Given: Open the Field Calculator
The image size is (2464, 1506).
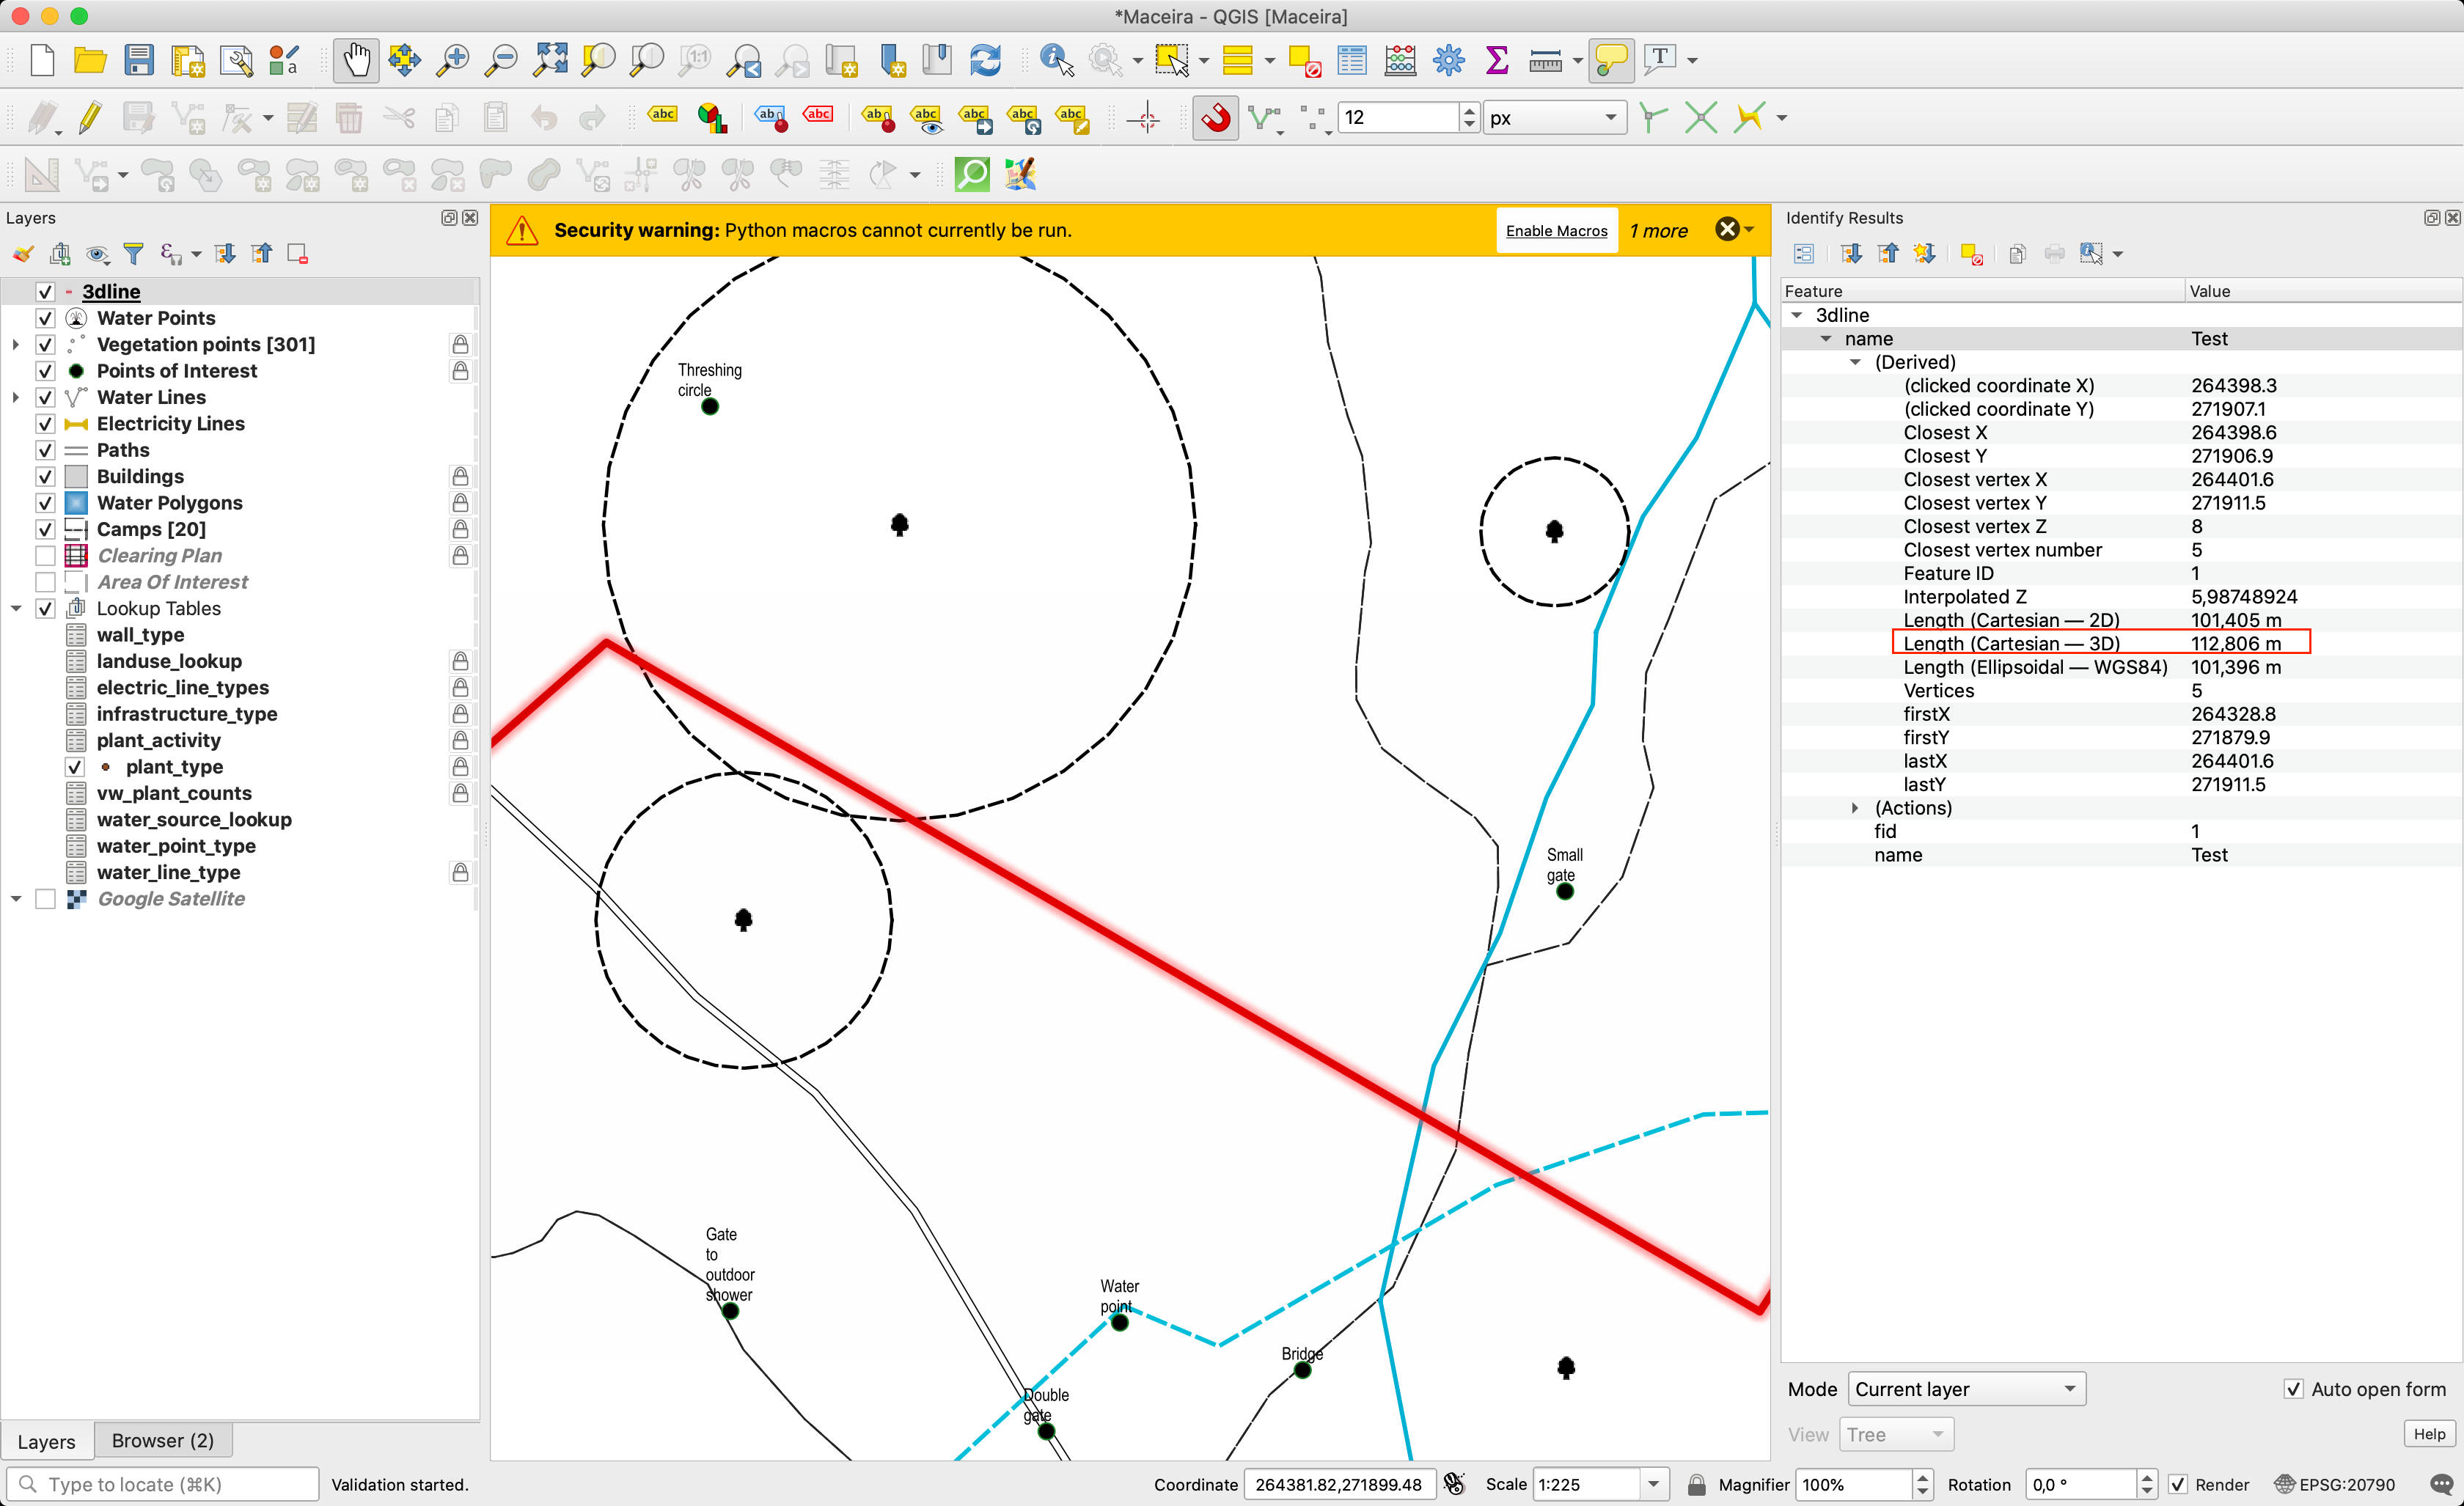Looking at the screenshot, I should tap(1399, 60).
